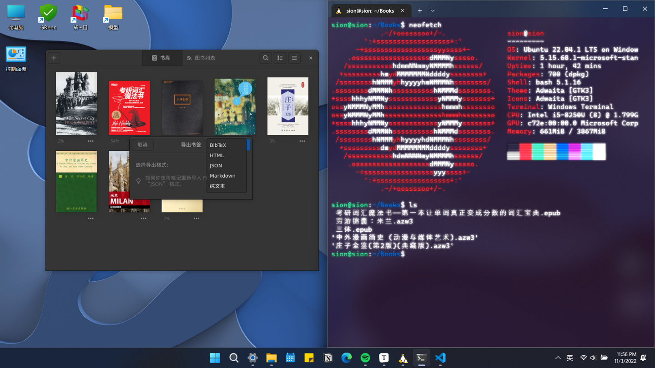Open library search with the magnifier icon
Screen dimensions: 655x368
click(x=266, y=58)
